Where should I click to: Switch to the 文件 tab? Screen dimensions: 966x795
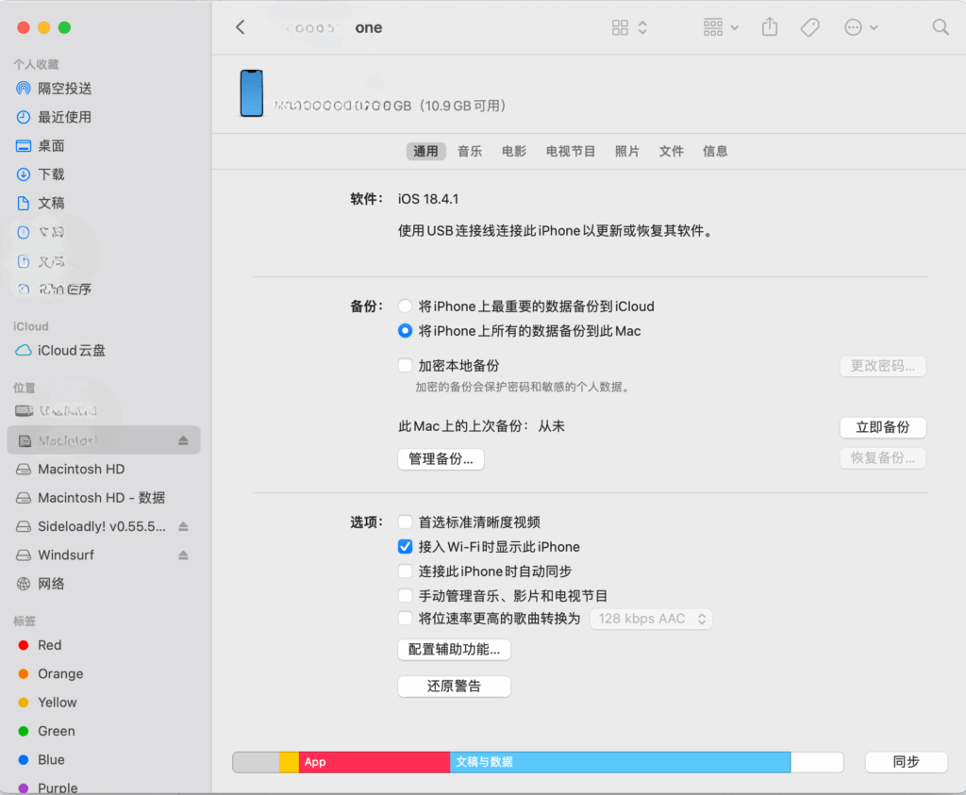[x=672, y=152]
